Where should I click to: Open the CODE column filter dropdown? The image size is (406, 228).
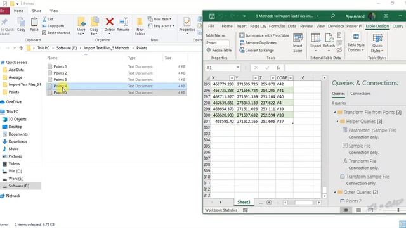tap(291, 78)
